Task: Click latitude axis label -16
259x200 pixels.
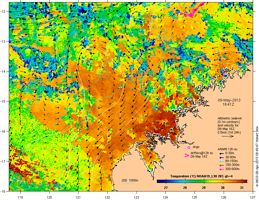Action: 3,131
